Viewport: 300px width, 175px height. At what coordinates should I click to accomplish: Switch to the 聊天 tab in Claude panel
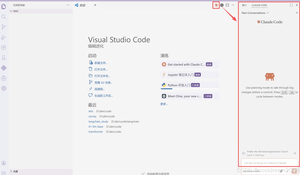pos(244,5)
